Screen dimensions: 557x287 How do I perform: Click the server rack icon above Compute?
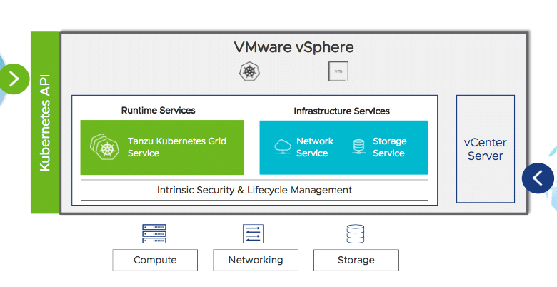tap(154, 233)
